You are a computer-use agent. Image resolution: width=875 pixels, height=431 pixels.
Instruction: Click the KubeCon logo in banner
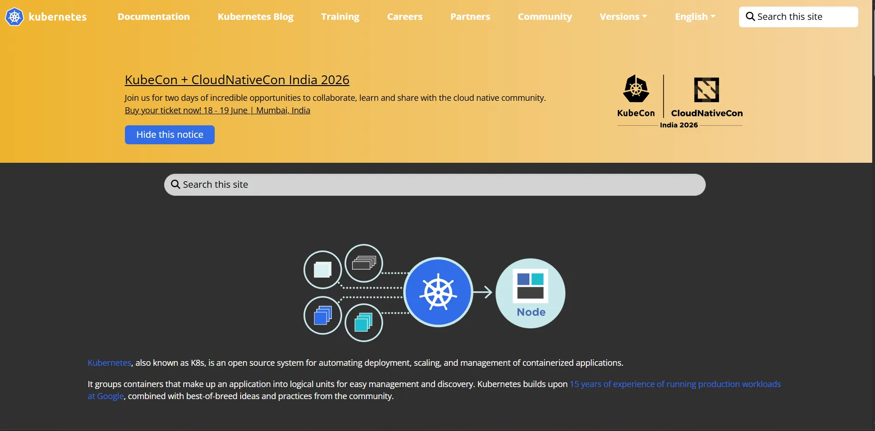pyautogui.click(x=636, y=96)
